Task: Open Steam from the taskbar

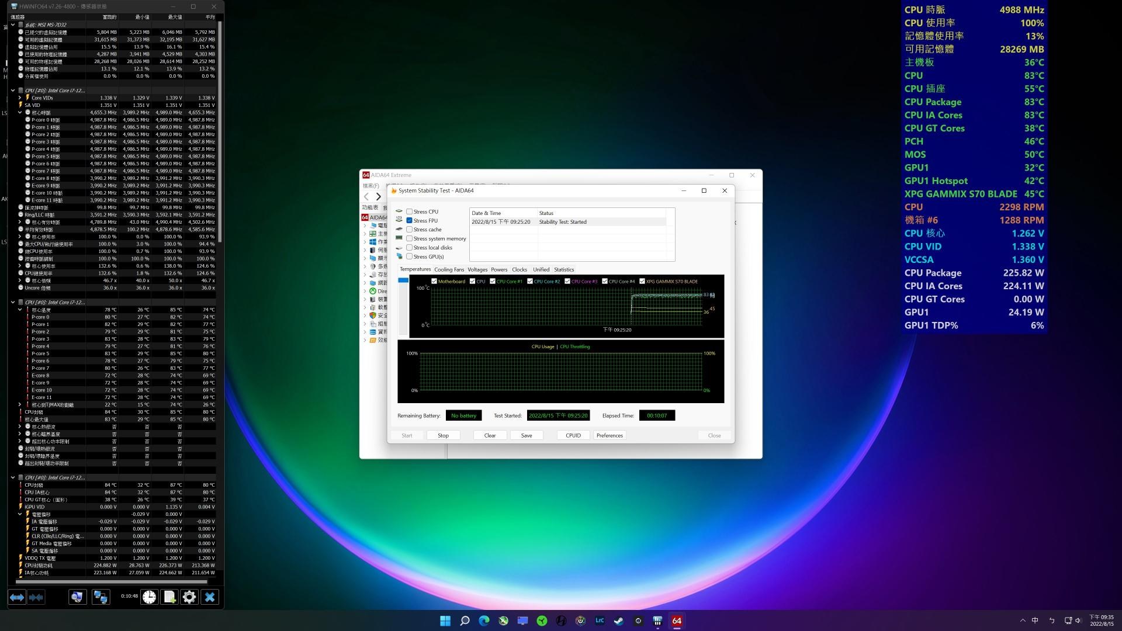Action: (619, 620)
